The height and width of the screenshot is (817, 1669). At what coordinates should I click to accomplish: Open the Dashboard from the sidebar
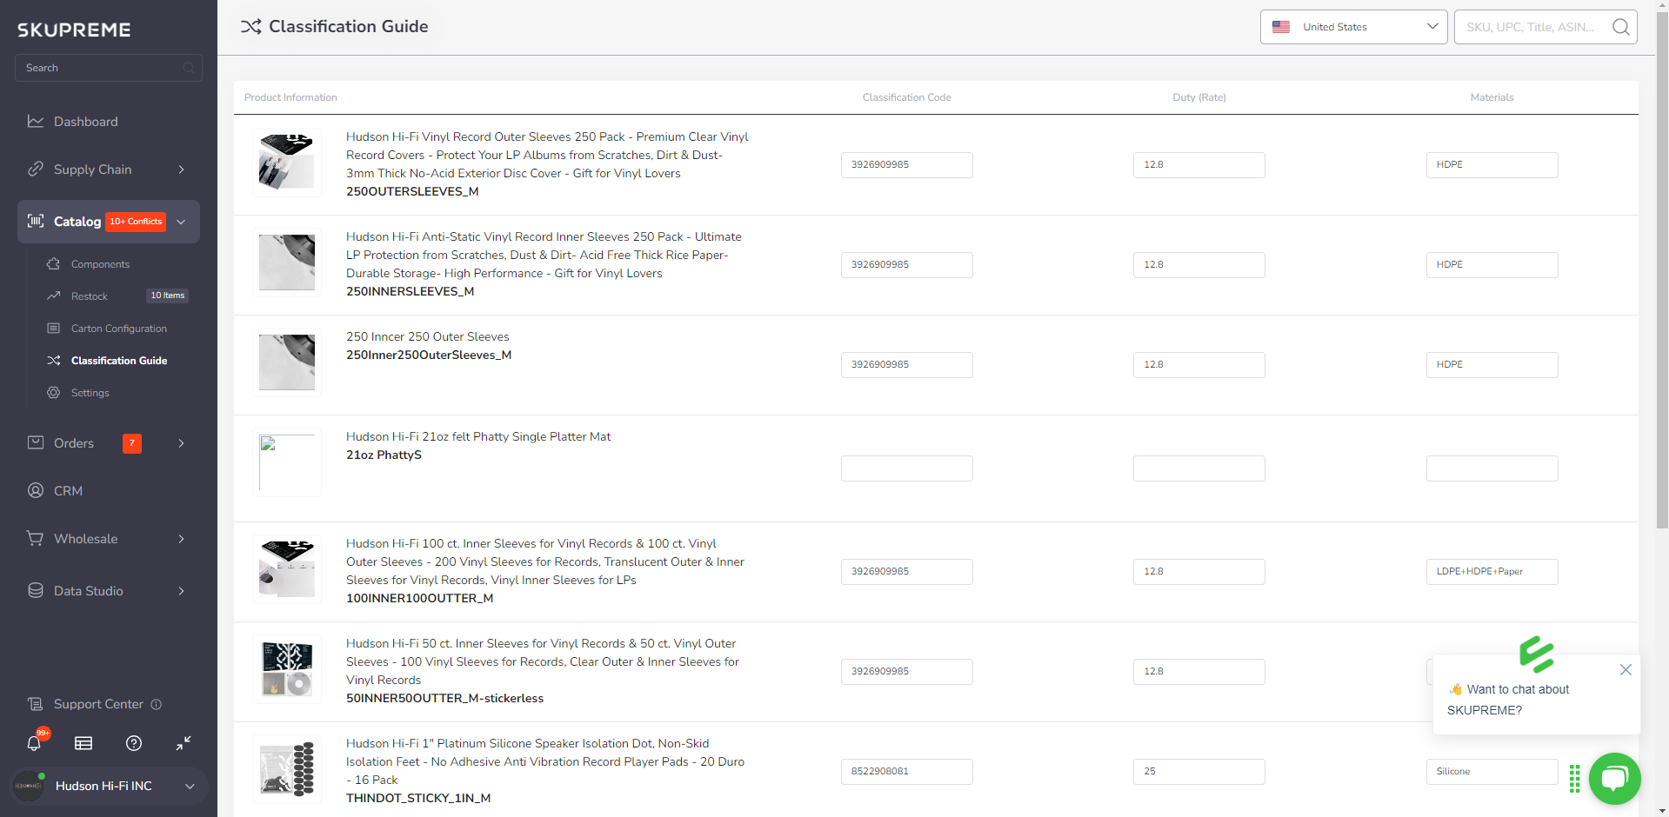(83, 122)
